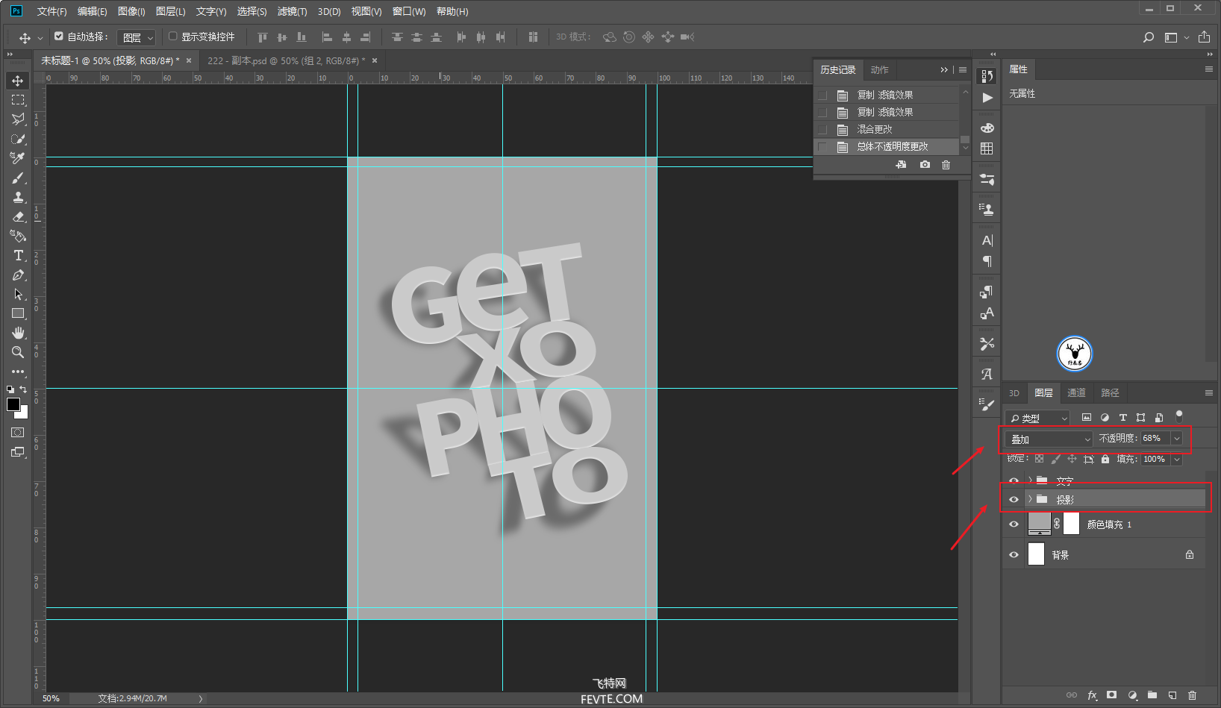Select the Hand tool
Image resolution: width=1221 pixels, height=708 pixels.
(x=18, y=333)
